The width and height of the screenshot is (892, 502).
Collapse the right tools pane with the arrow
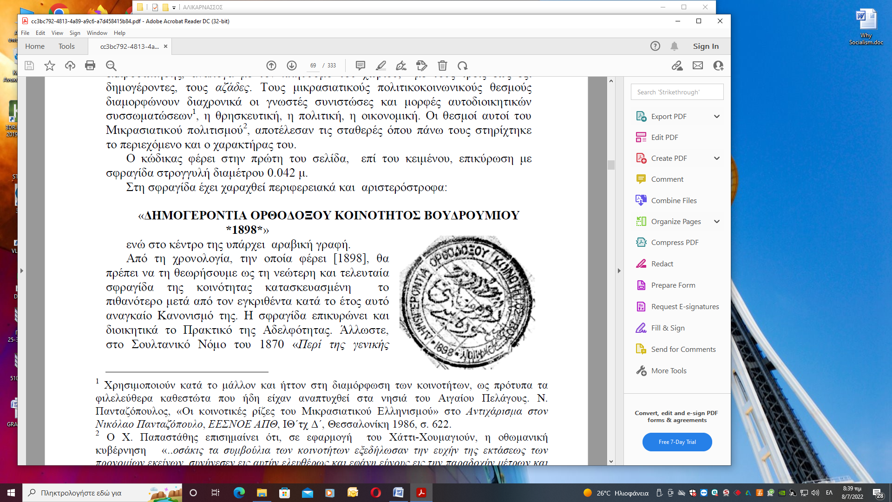[619, 271]
